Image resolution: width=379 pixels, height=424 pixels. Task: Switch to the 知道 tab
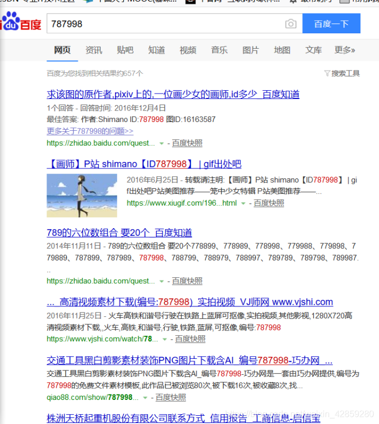tap(157, 50)
